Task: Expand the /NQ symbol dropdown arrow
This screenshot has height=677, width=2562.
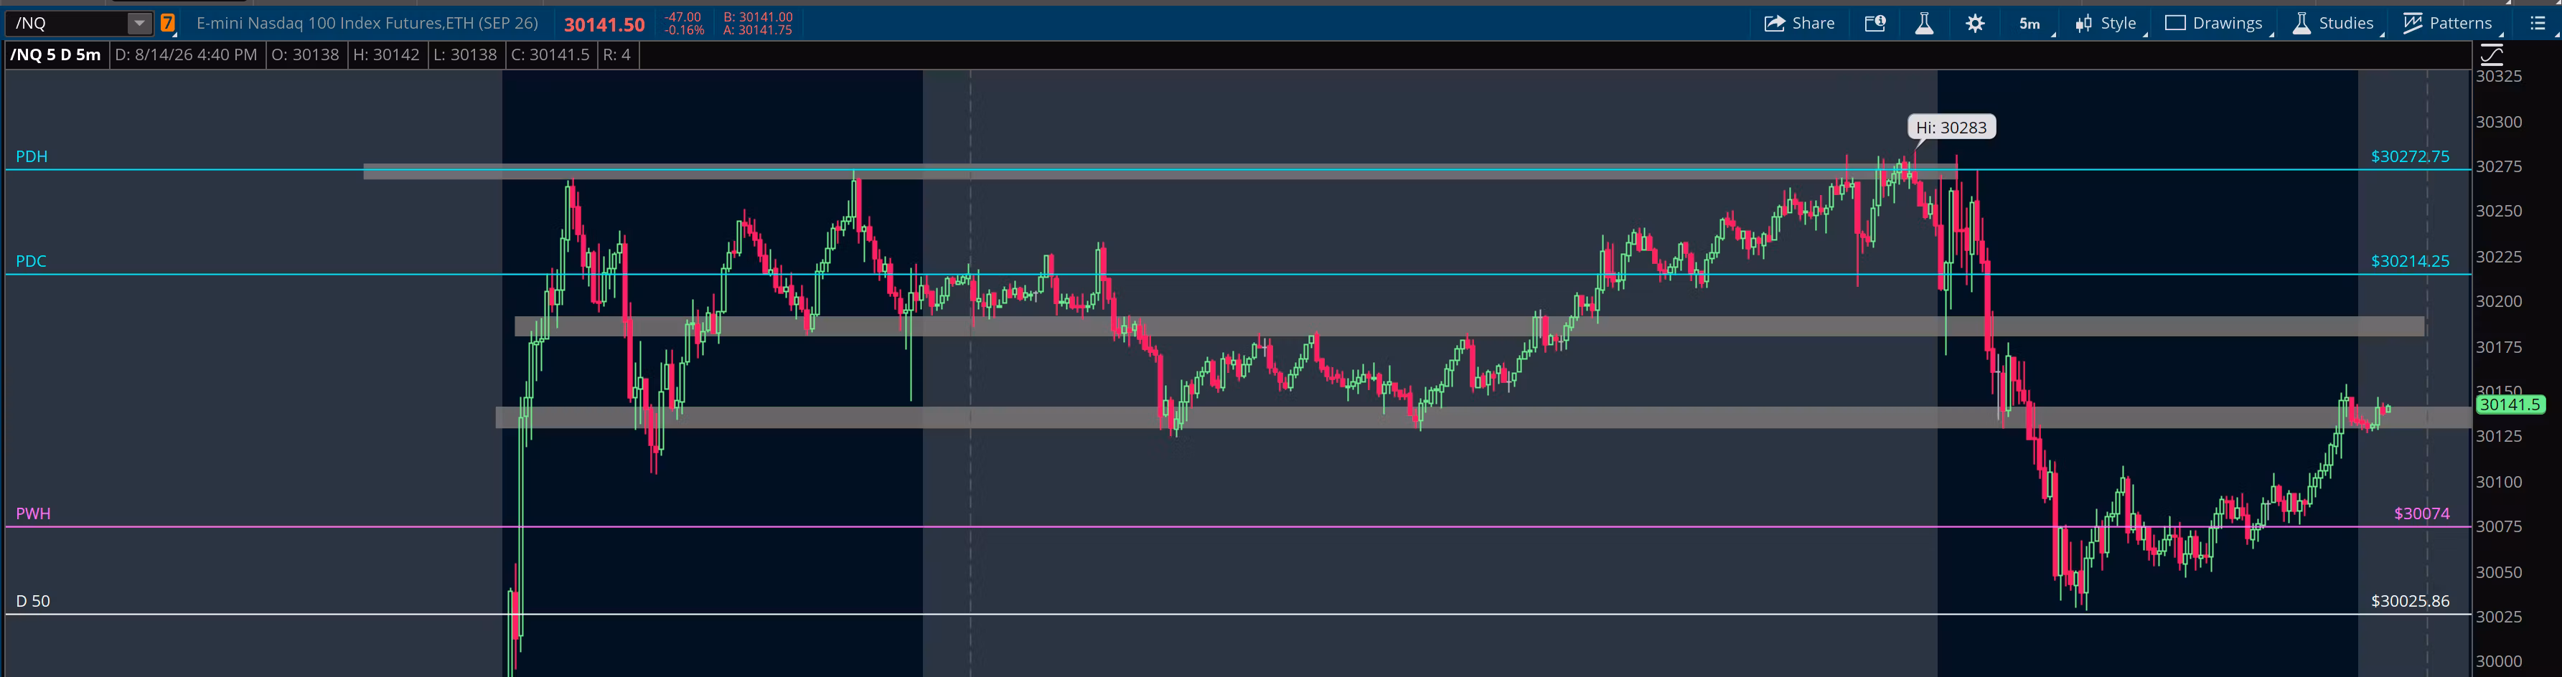Action: click(139, 23)
